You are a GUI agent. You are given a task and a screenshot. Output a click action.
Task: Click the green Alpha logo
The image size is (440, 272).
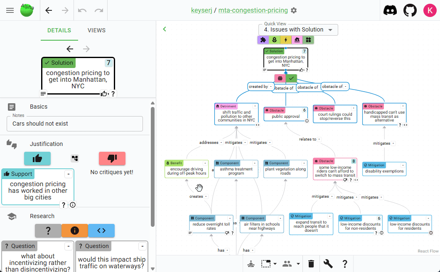[x=27, y=10]
